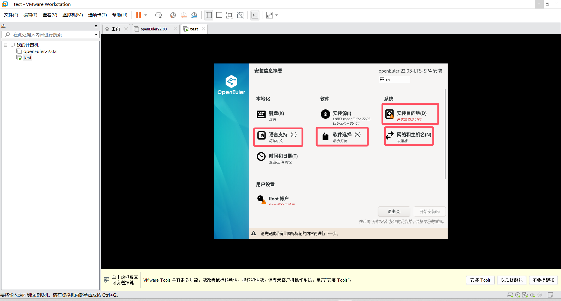Toggle the library sidebar view icon
The image size is (561, 301).
click(x=209, y=15)
